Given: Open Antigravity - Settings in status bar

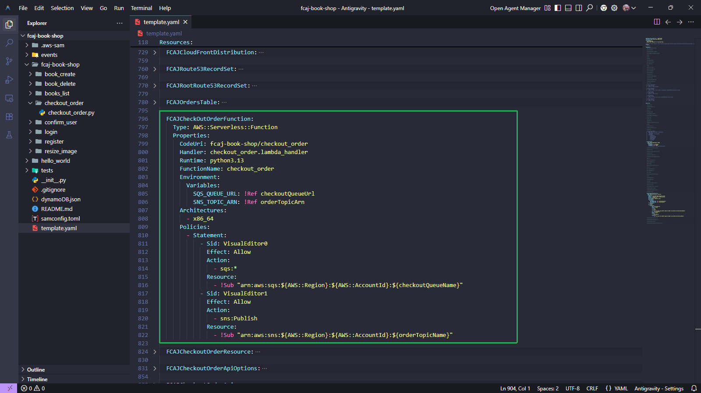Looking at the screenshot, I should tap(659, 388).
